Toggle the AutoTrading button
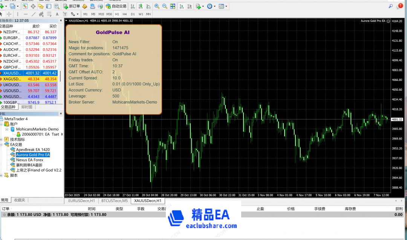This screenshot has width=407, height=240. click(x=116, y=6)
